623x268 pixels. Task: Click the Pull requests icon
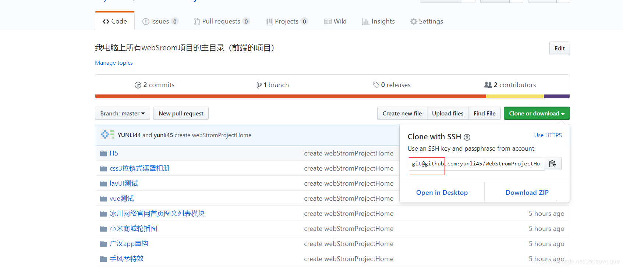[x=197, y=21]
